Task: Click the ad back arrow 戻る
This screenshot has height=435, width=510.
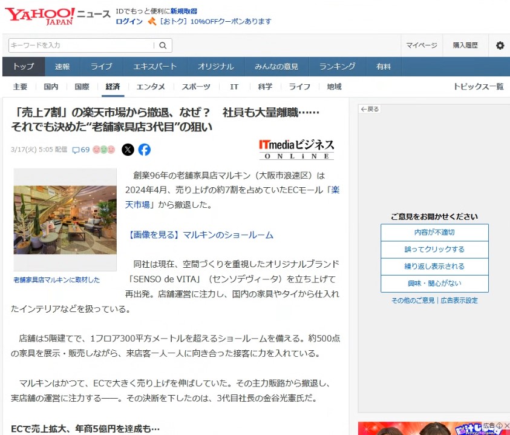Action: [x=369, y=109]
